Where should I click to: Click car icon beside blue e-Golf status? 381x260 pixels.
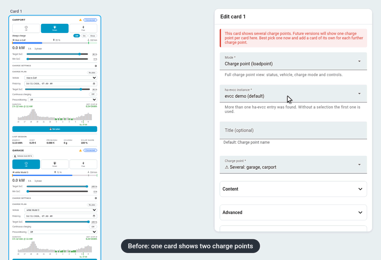(13, 40)
